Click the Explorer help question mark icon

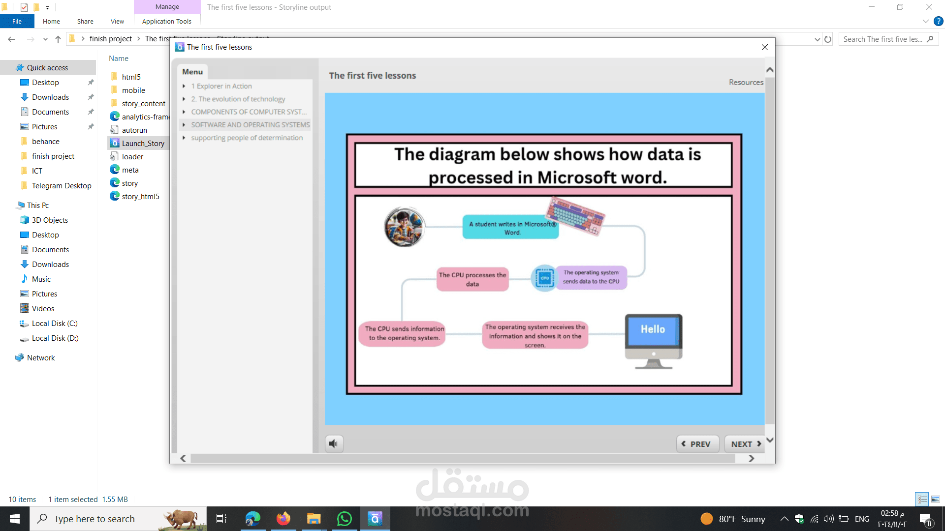(x=939, y=21)
